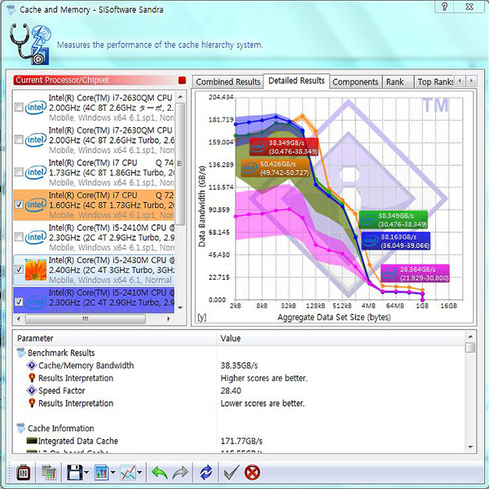The width and height of the screenshot is (489, 489).
Task: Select the Detailed Results tab
Action: [x=297, y=81]
